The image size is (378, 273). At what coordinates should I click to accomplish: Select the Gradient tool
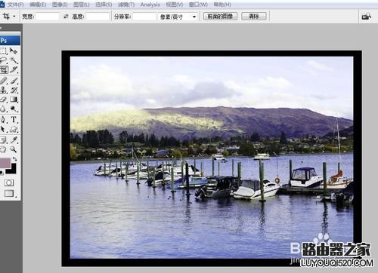pyautogui.click(x=14, y=100)
